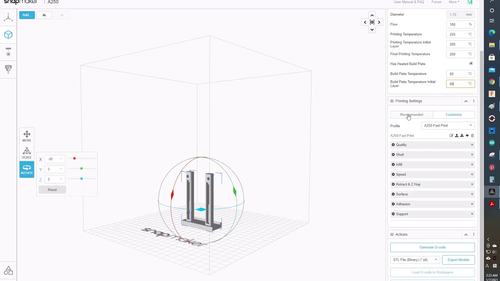
Task: Reset camera with center view icon
Action: coord(372,22)
